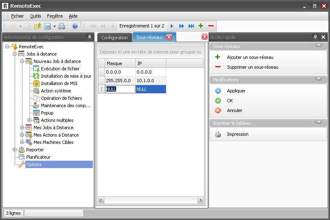Viewport: 330px width, 220px height.
Task: Switch to the Configuration tab
Action: [114, 38]
